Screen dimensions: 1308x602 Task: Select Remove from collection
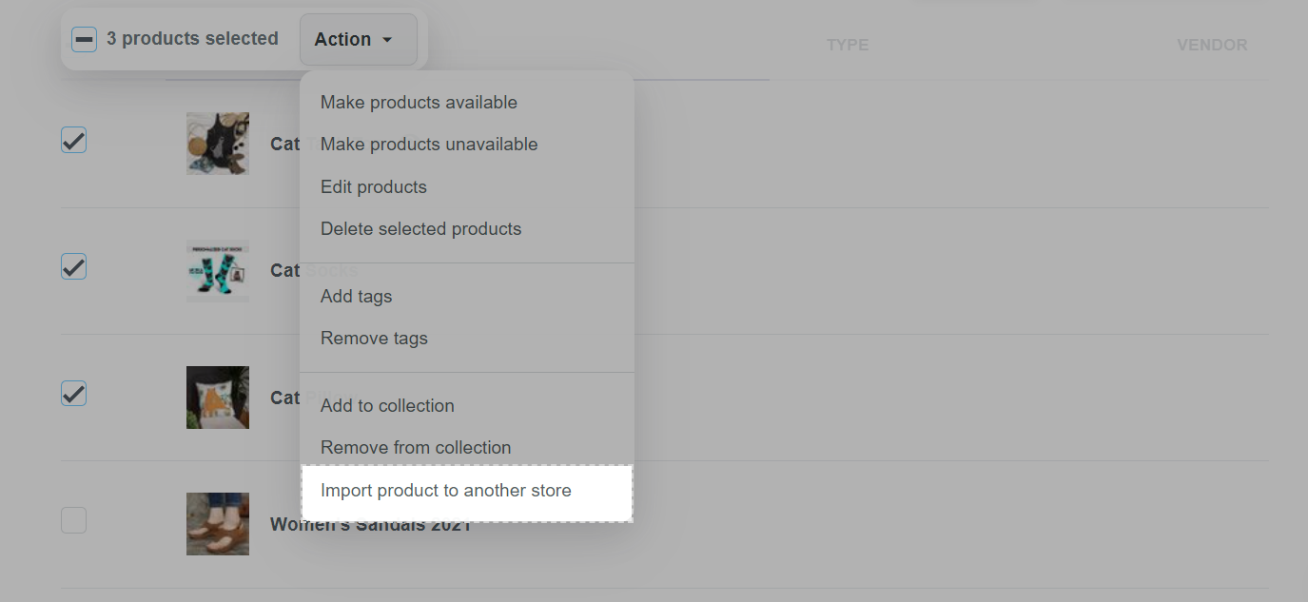pyautogui.click(x=416, y=448)
